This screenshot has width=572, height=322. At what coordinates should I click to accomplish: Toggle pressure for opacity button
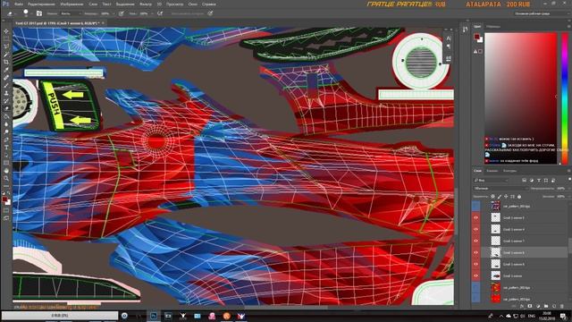[122, 13]
